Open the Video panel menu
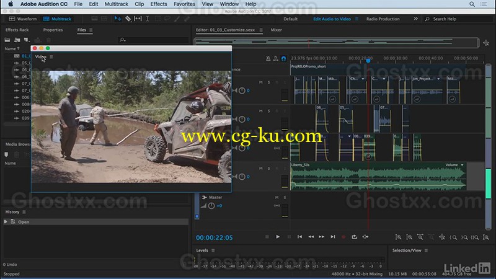Image resolution: width=496 pixels, height=279 pixels. (51, 57)
